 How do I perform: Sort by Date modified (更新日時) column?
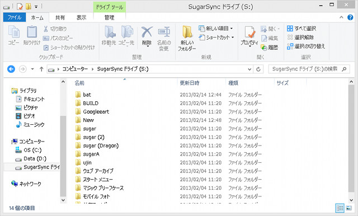tap(190, 83)
